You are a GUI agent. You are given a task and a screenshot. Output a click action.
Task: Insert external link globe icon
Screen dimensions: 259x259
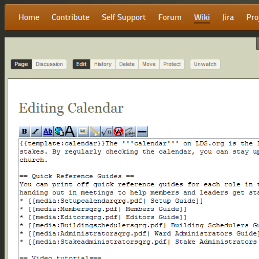[x=59, y=132]
